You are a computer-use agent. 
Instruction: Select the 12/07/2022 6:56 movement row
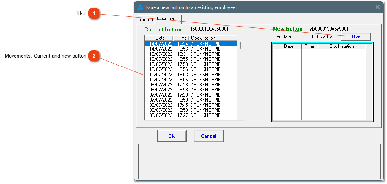tap(191, 69)
